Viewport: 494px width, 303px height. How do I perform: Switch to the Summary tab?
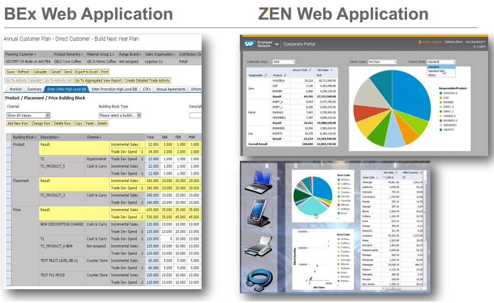click(x=34, y=89)
